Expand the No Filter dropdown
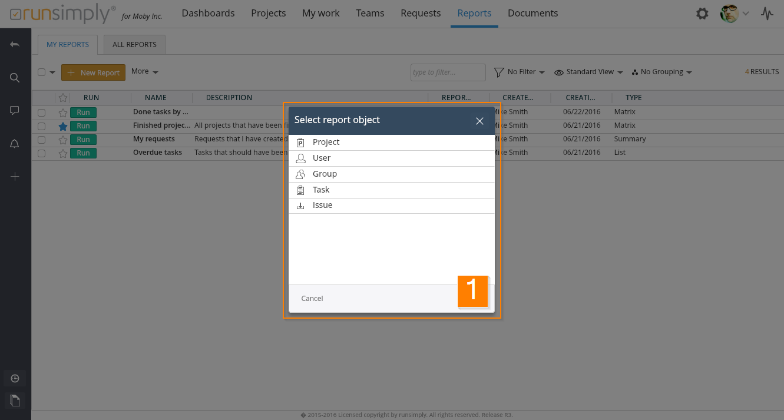Viewport: 784px width, 420px height. click(x=519, y=72)
